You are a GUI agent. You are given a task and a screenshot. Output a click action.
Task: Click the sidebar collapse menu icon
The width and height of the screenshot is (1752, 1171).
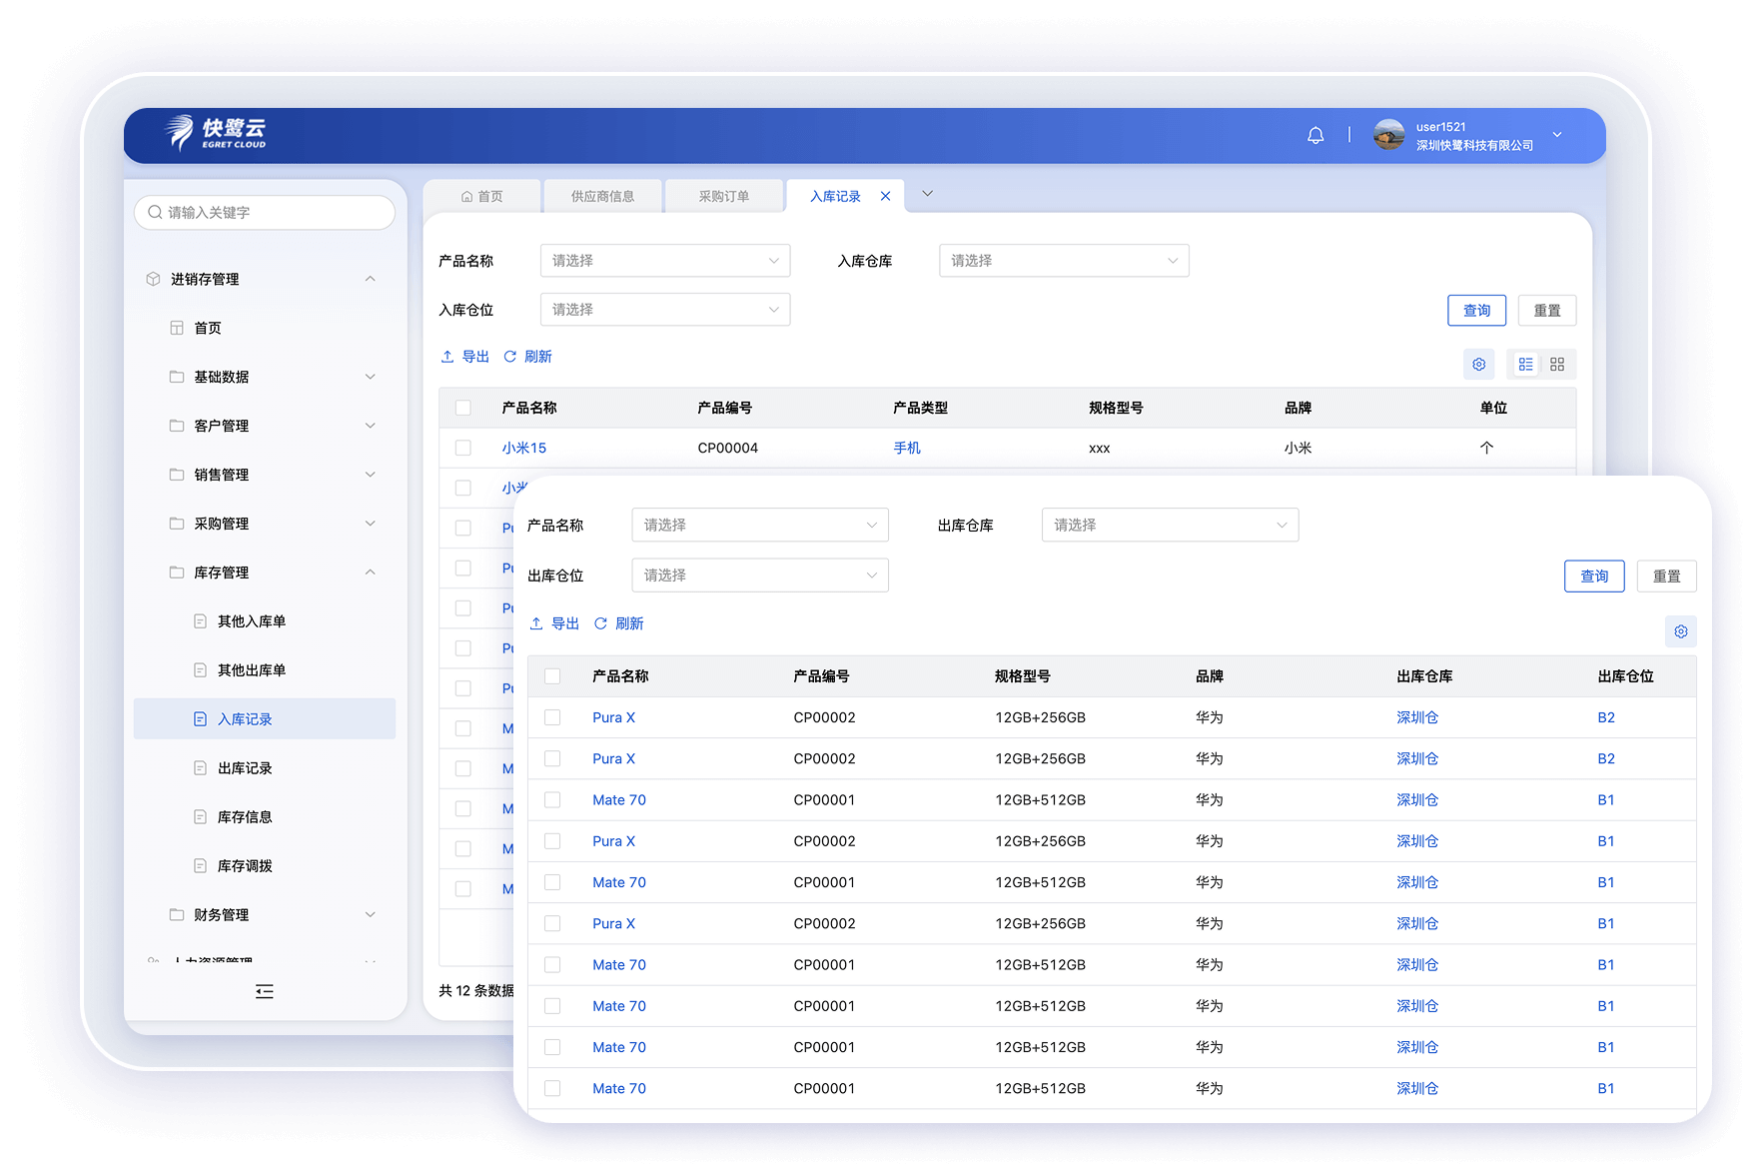pos(264,991)
